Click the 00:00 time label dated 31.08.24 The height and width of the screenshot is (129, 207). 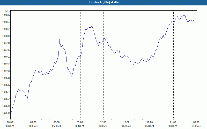[196, 122]
